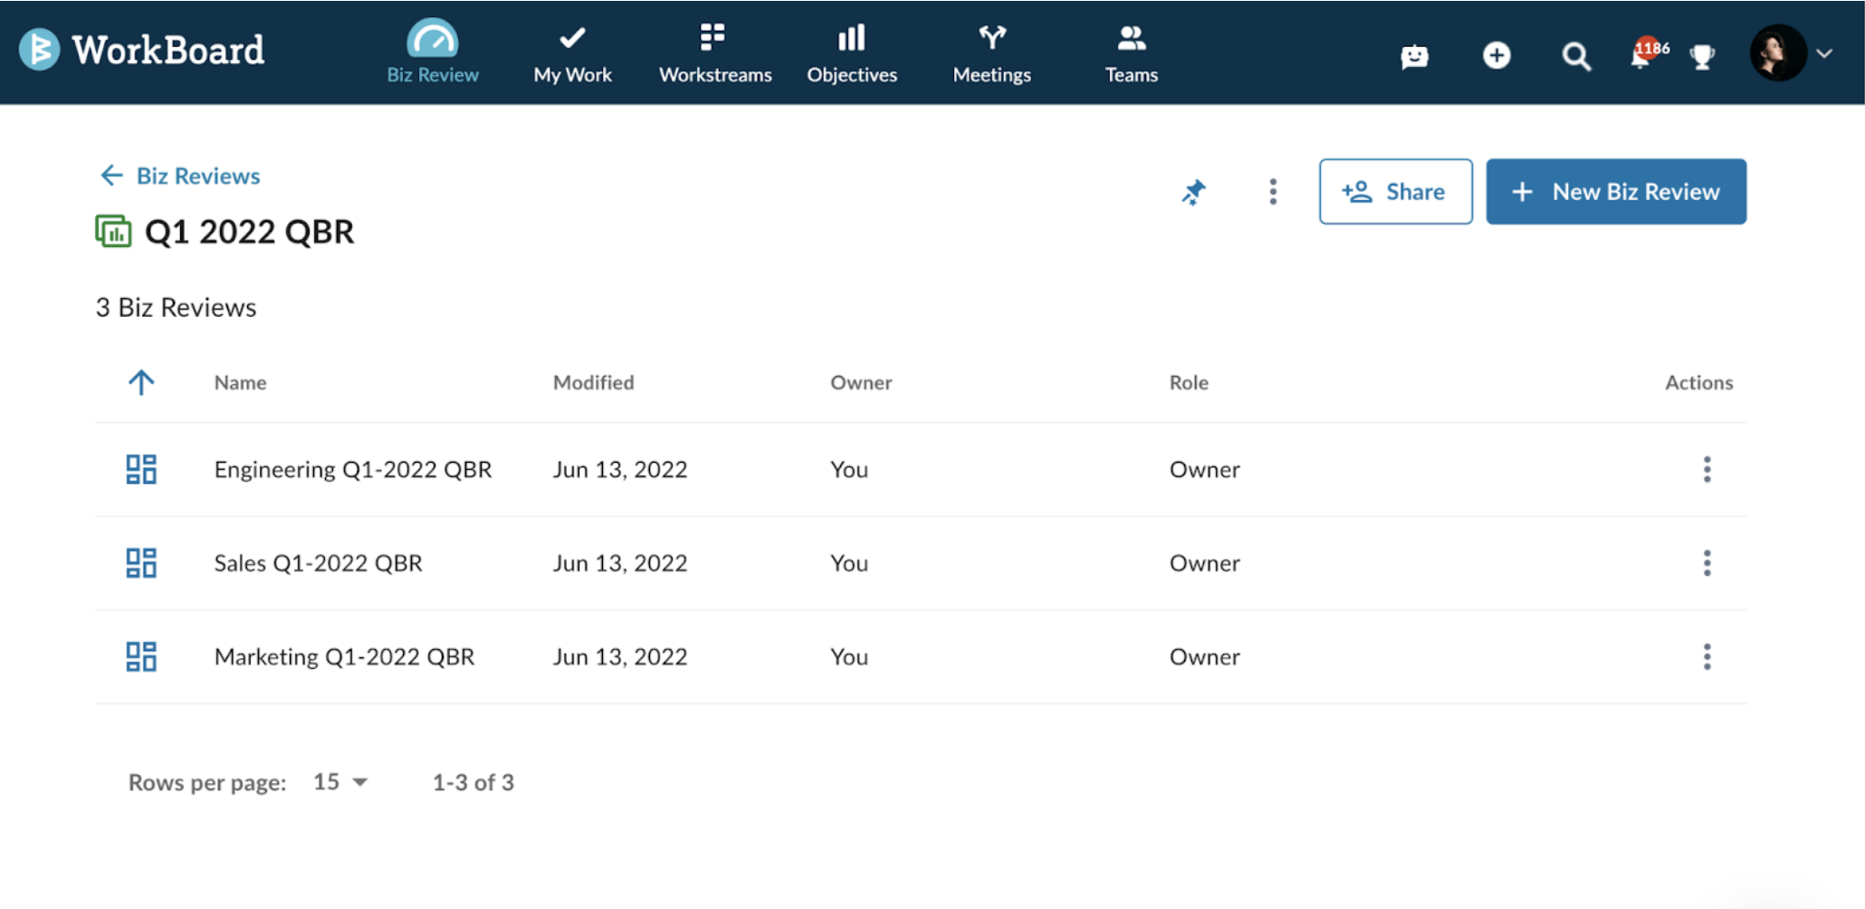Click the Q1 2022 QBR title
Screen dimensions: 1865x909
(x=249, y=232)
